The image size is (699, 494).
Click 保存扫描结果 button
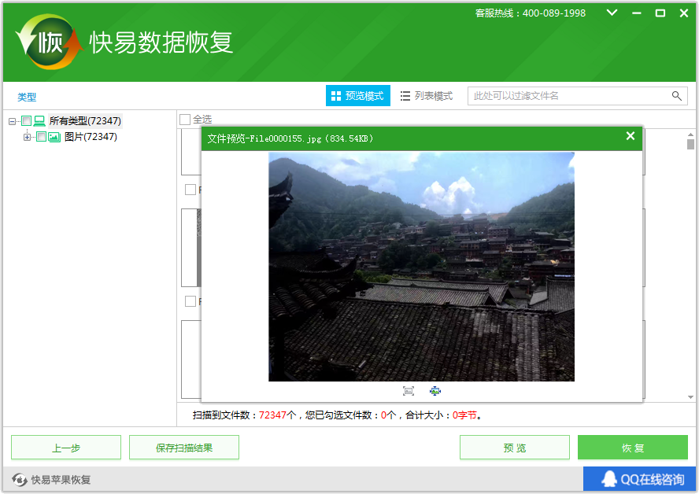tap(184, 448)
